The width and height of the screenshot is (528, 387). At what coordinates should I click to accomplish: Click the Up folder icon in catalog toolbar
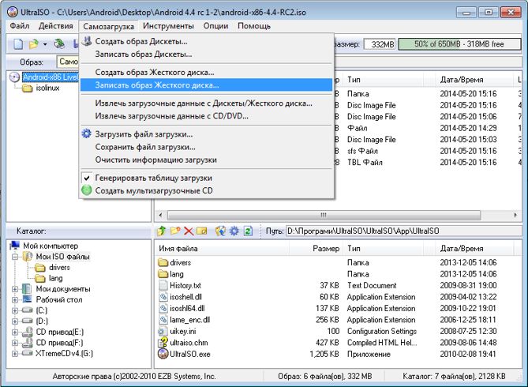coord(162,231)
